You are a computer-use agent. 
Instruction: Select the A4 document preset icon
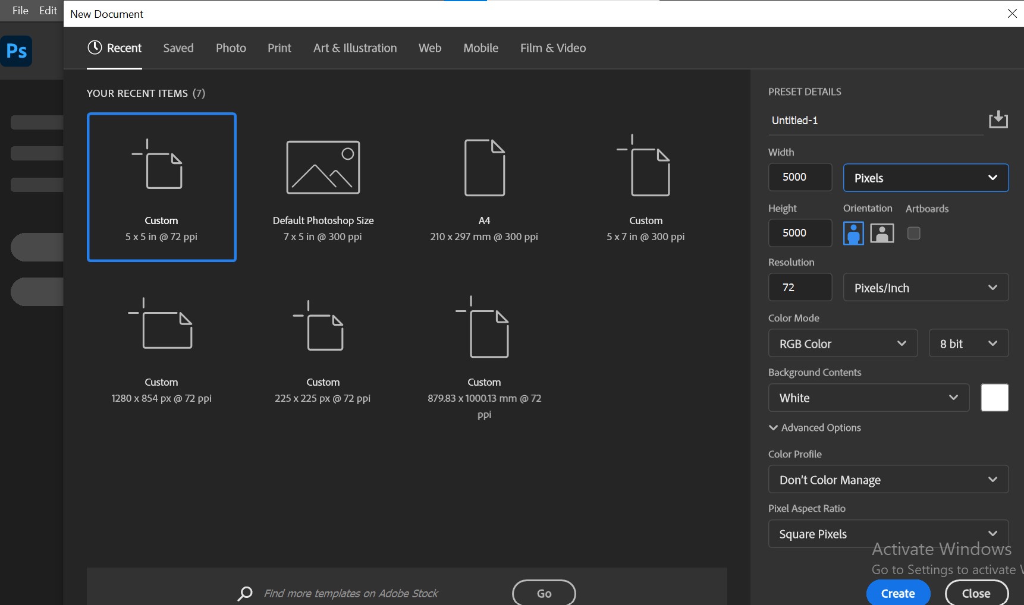click(x=485, y=167)
